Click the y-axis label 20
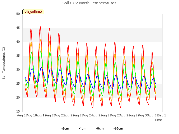The image size is (179, 134). pos(18,97)
